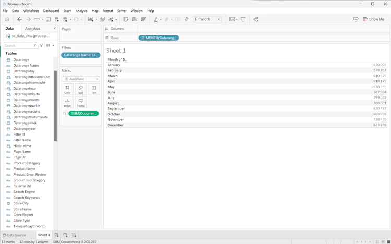
Task: Click the Detail marks card
Action: [67, 103]
